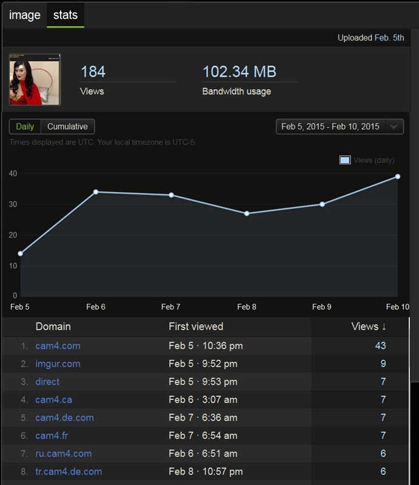Viewport: 419px width, 485px height.
Task: Click first viewed time Feb 8 · 10:57 pm
Action: [206, 472]
